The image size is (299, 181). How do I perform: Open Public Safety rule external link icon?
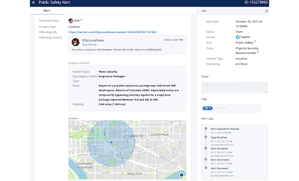[255, 42]
